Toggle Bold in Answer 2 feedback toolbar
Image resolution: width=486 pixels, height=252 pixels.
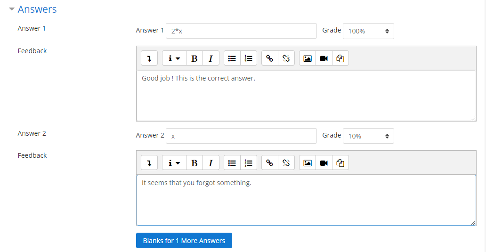[x=194, y=163]
